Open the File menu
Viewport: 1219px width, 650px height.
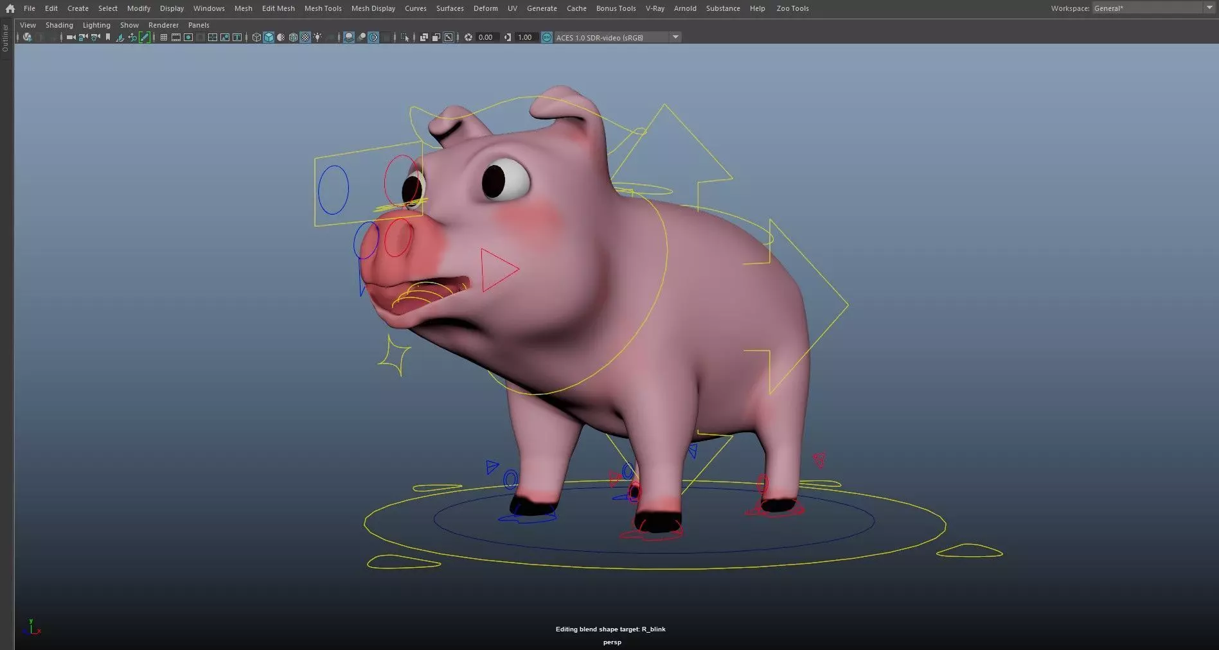(30, 8)
